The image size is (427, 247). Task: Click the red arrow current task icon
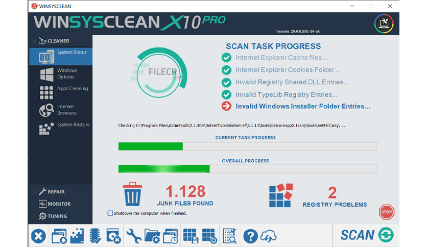tap(226, 106)
